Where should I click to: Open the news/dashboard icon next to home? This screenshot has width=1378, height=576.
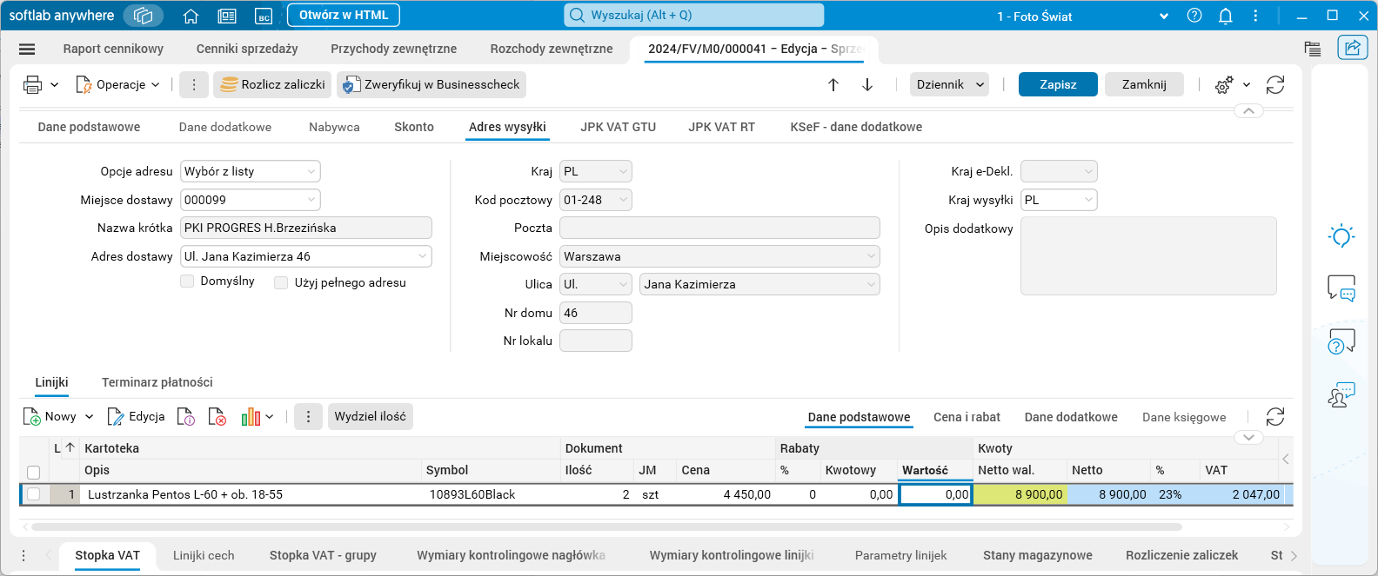[227, 16]
